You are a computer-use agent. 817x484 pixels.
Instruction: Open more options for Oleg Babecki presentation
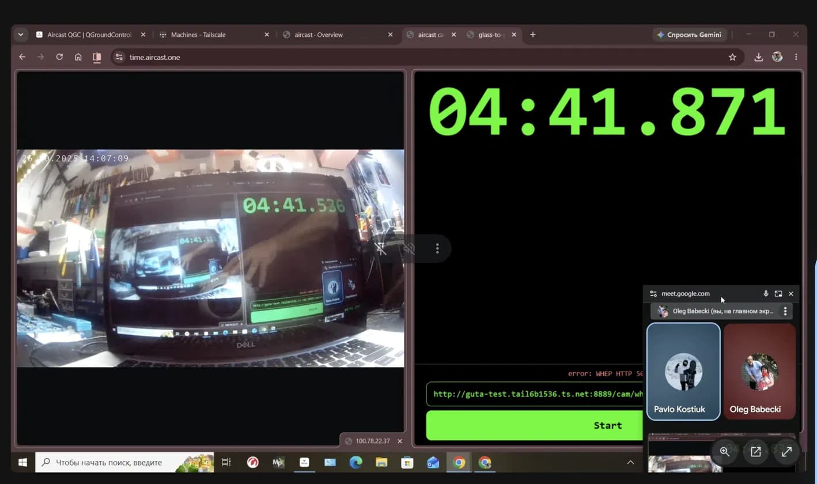785,311
